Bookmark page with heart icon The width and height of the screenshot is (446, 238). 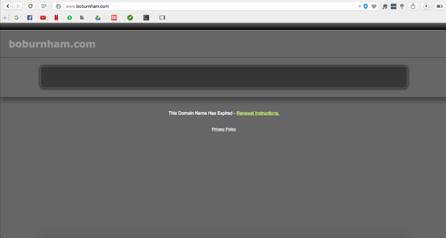coord(374,6)
